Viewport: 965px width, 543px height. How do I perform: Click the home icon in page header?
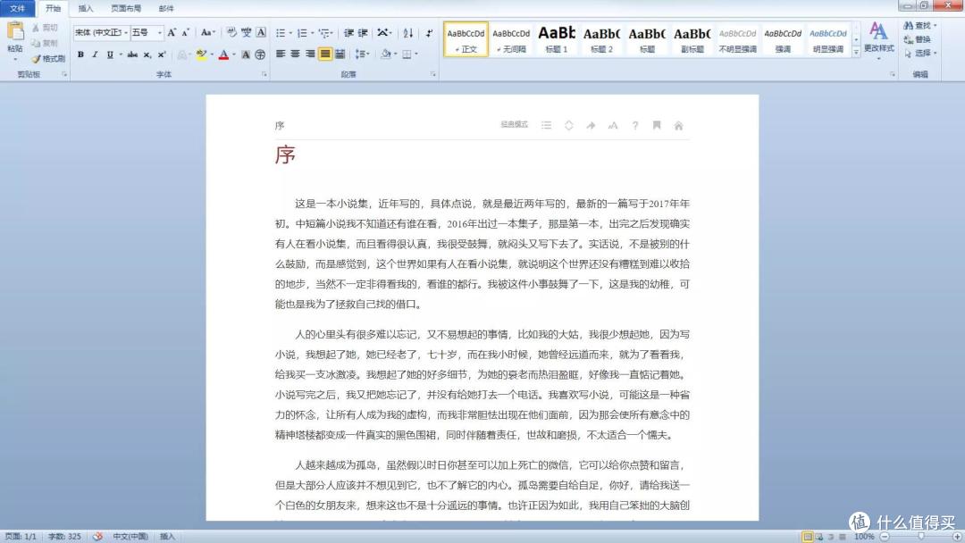click(x=678, y=125)
